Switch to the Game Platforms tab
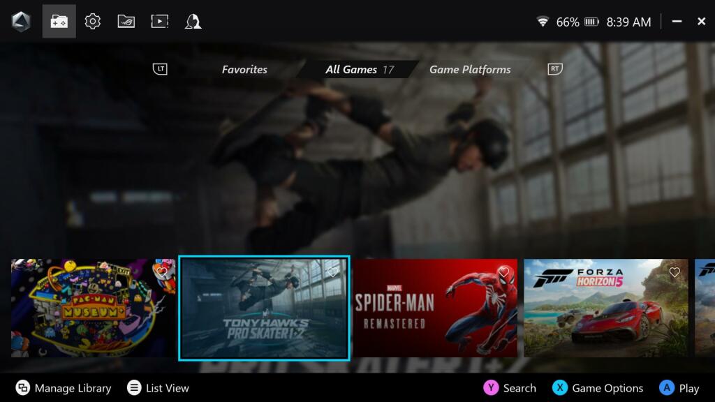 pos(469,70)
